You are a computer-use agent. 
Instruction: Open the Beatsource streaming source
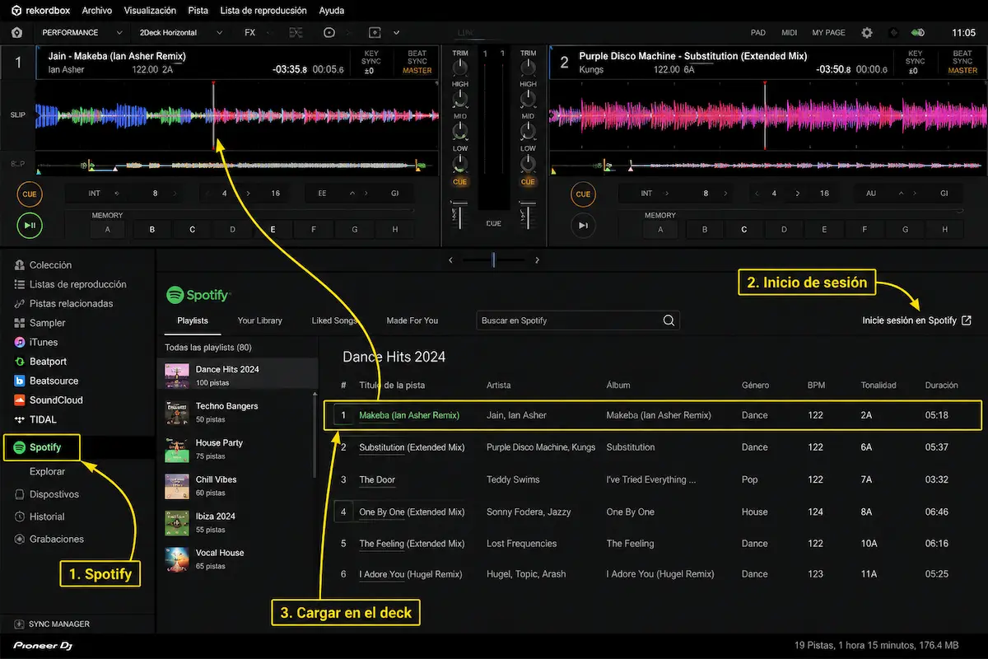(x=47, y=381)
